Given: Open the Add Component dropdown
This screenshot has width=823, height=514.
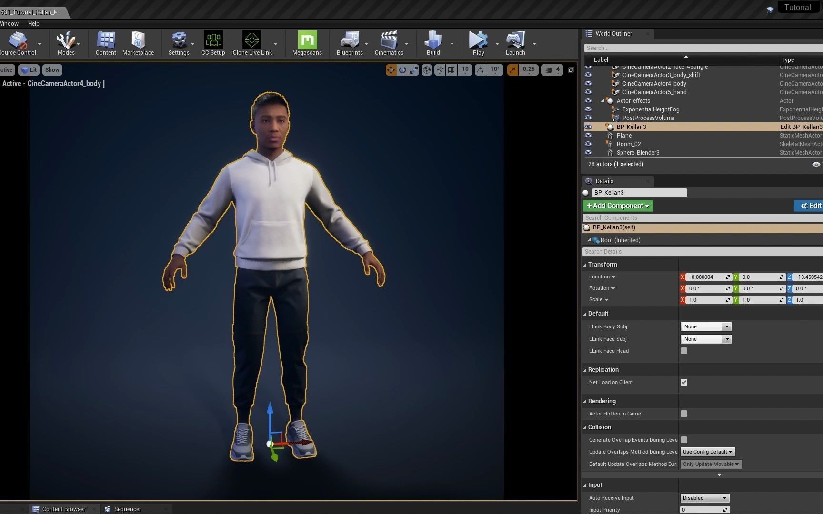Looking at the screenshot, I should [x=618, y=206].
